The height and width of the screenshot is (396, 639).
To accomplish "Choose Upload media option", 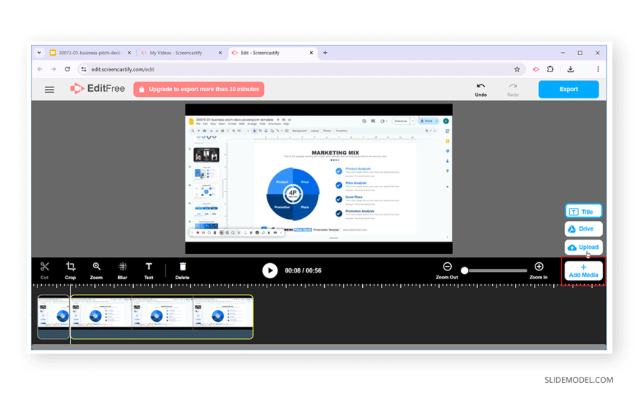I will [583, 247].
